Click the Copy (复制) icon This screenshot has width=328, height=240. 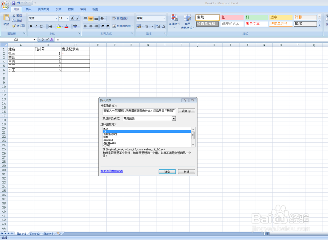[x=14, y=21]
